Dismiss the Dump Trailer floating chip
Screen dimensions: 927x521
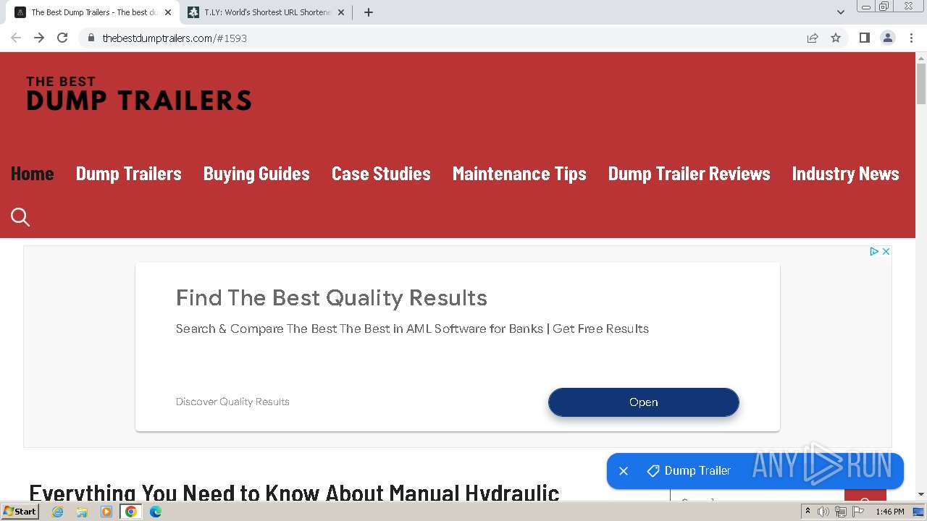(623, 471)
